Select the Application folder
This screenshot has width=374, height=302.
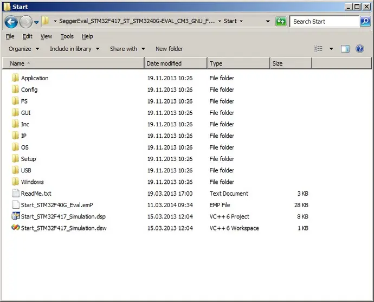click(35, 78)
